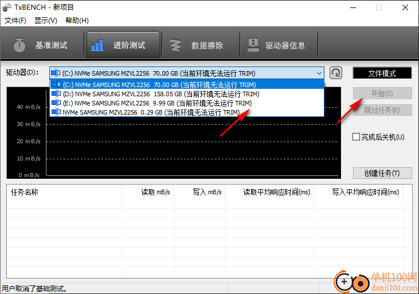
Task: Click the drive icon of the D: dropdown entry
Action: pos(56,94)
